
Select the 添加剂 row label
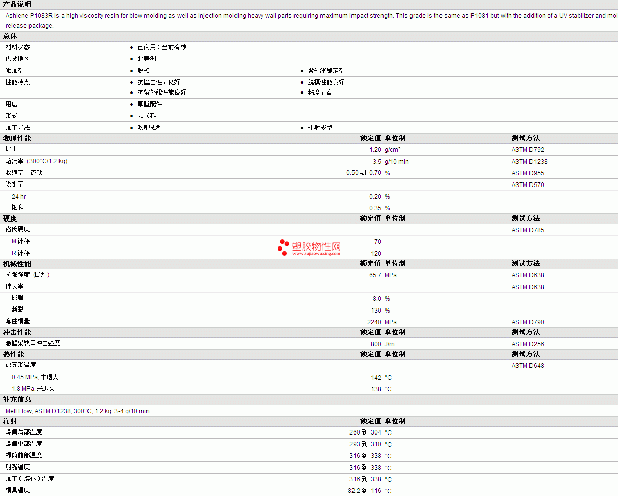click(x=15, y=71)
